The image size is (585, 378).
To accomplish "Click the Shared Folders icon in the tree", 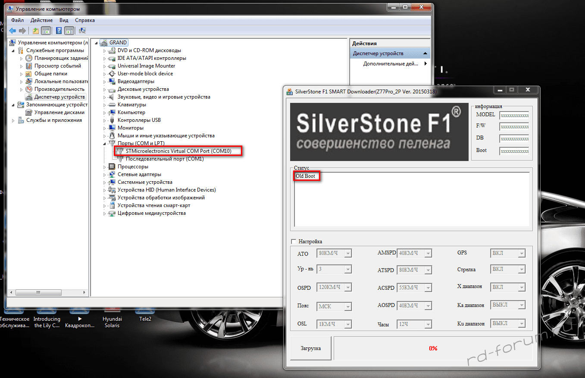I will point(29,74).
